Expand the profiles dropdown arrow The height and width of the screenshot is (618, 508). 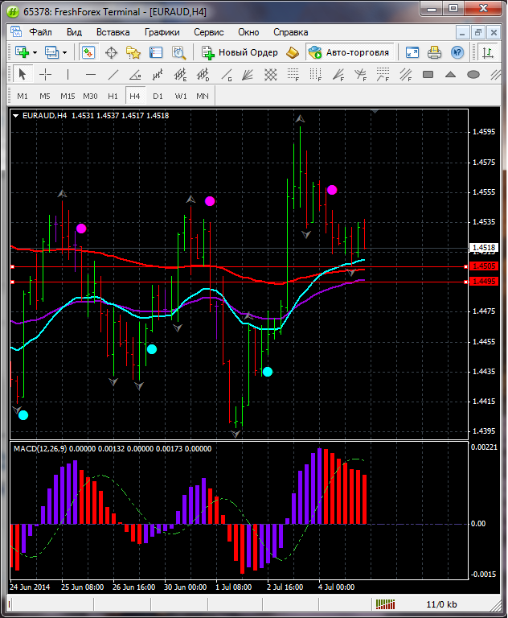click(x=64, y=52)
